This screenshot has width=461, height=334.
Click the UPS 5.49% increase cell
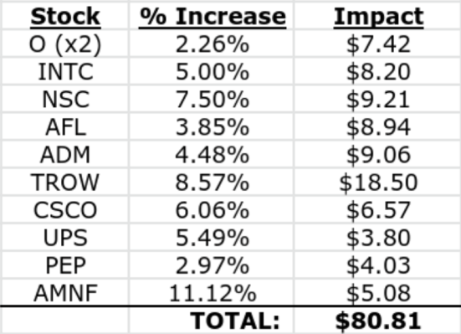coord(212,238)
